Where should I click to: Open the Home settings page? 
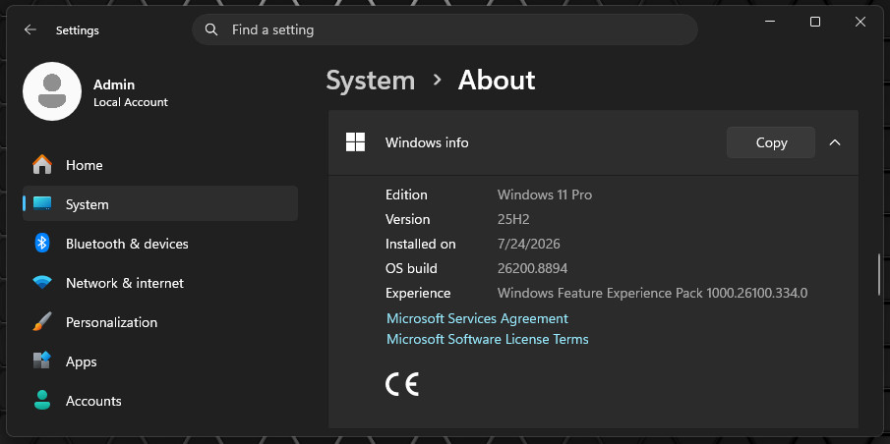(160, 165)
